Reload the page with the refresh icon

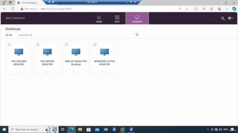pos(13,9)
